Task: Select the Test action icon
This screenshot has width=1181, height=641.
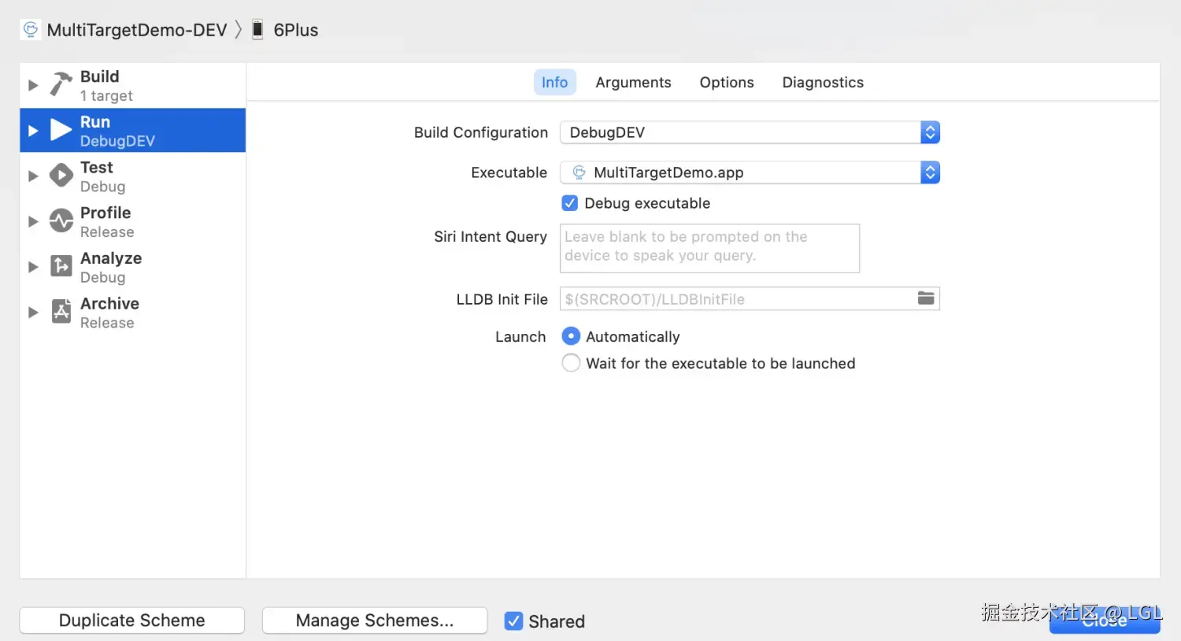Action: (x=61, y=175)
